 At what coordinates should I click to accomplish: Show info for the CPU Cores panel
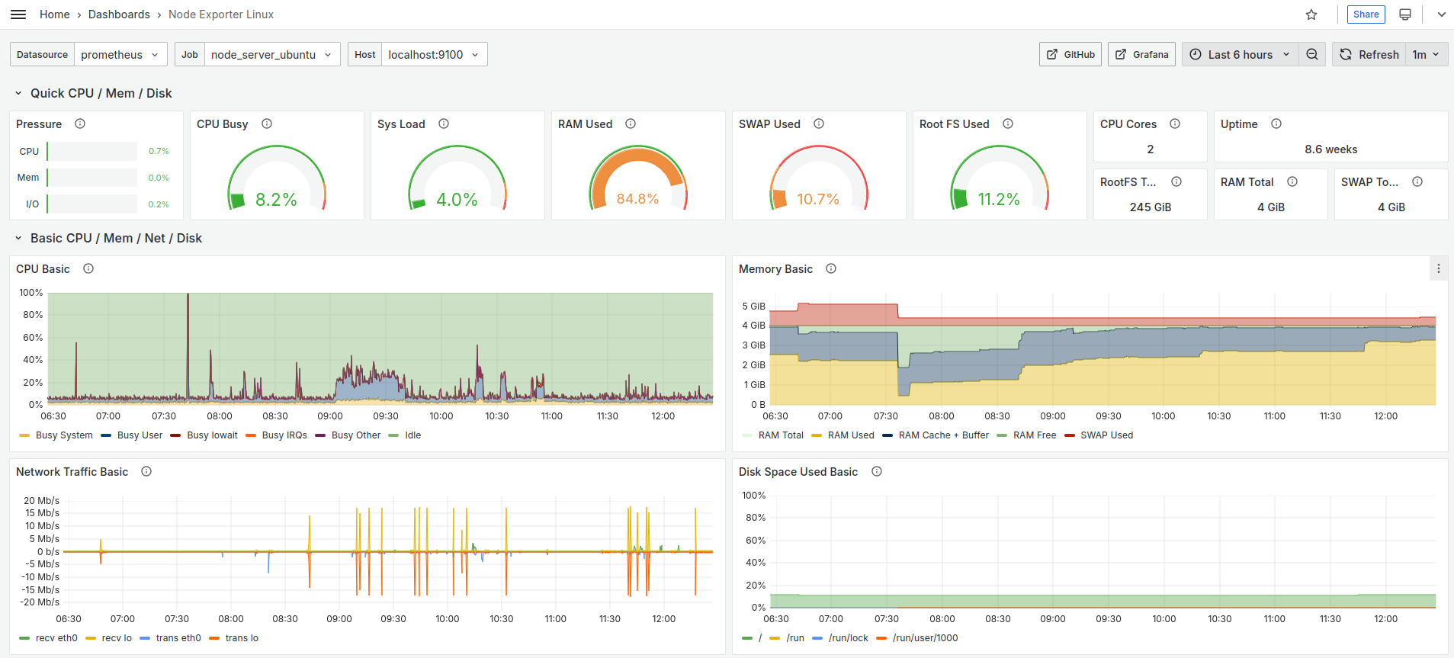(x=1175, y=124)
